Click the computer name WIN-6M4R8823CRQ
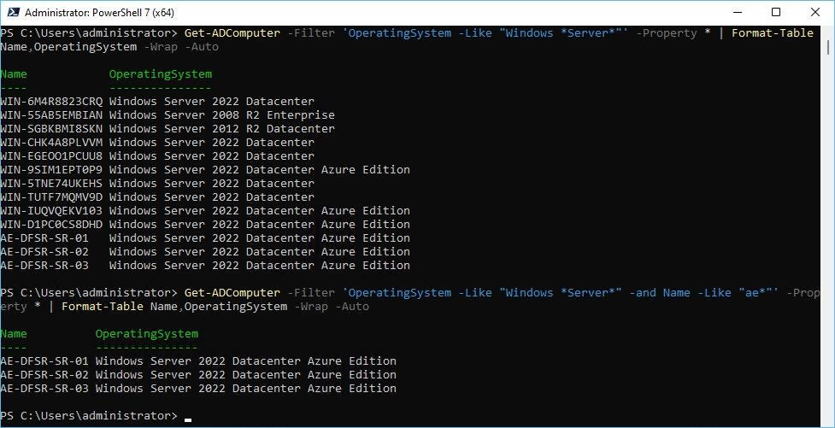Image resolution: width=835 pixels, height=428 pixels. pyautogui.click(x=51, y=101)
